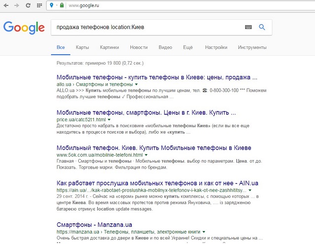315x244 pixels.
Task: Open Инструменты search tools
Action: [252, 47]
